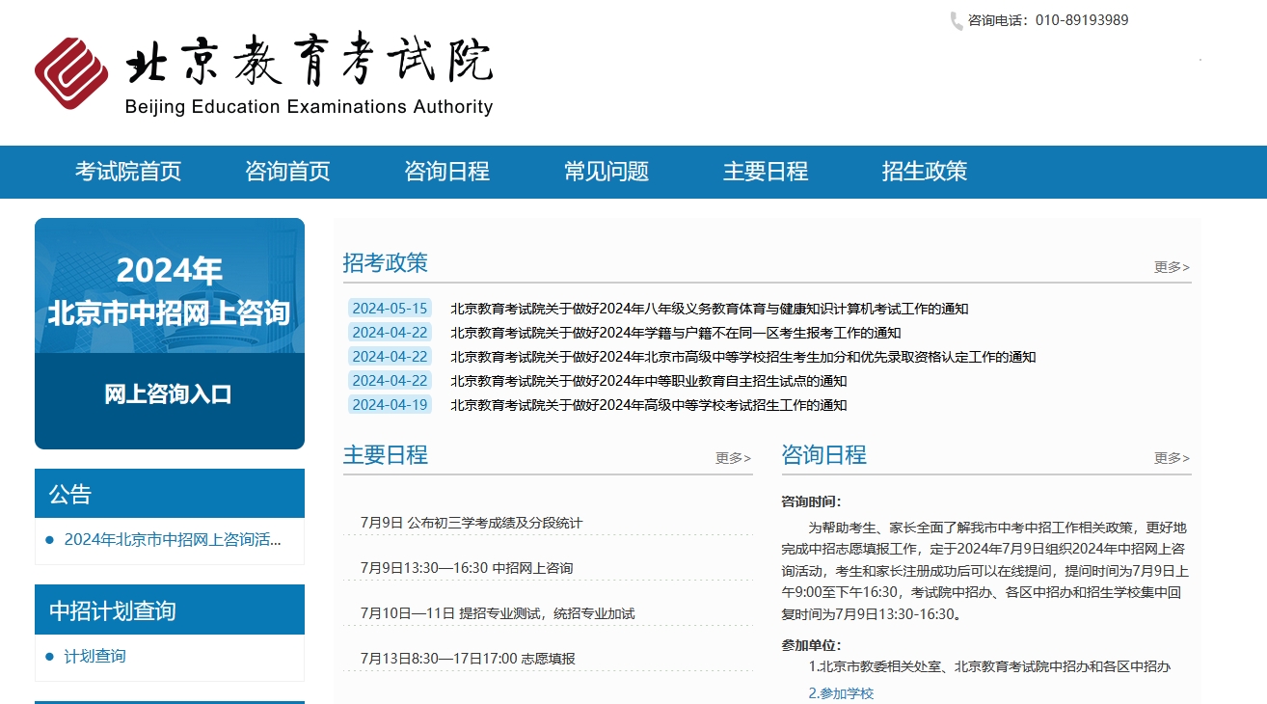Go to 咨询首页 in the navigation bar
This screenshot has width=1267, height=704.
click(287, 172)
